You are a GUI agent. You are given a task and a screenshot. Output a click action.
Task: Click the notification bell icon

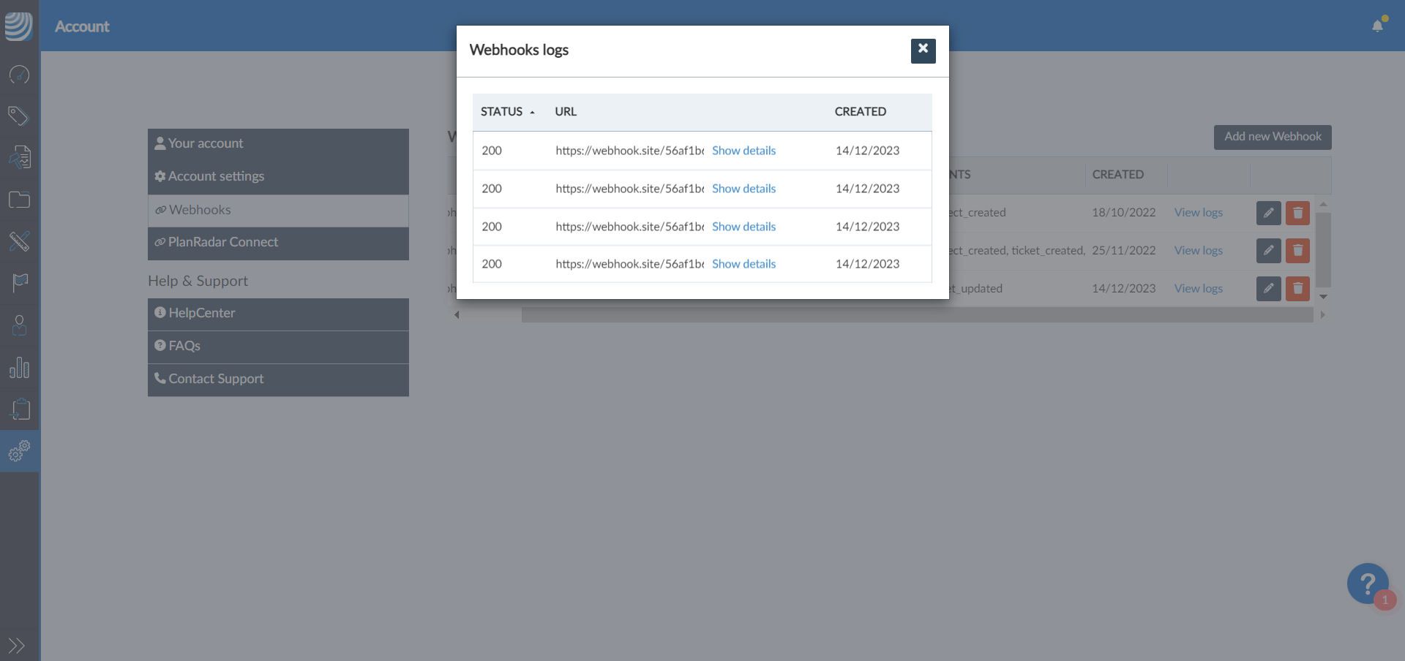1377,26
